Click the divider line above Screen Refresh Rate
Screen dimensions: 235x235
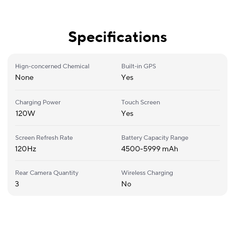(x=118, y=126)
